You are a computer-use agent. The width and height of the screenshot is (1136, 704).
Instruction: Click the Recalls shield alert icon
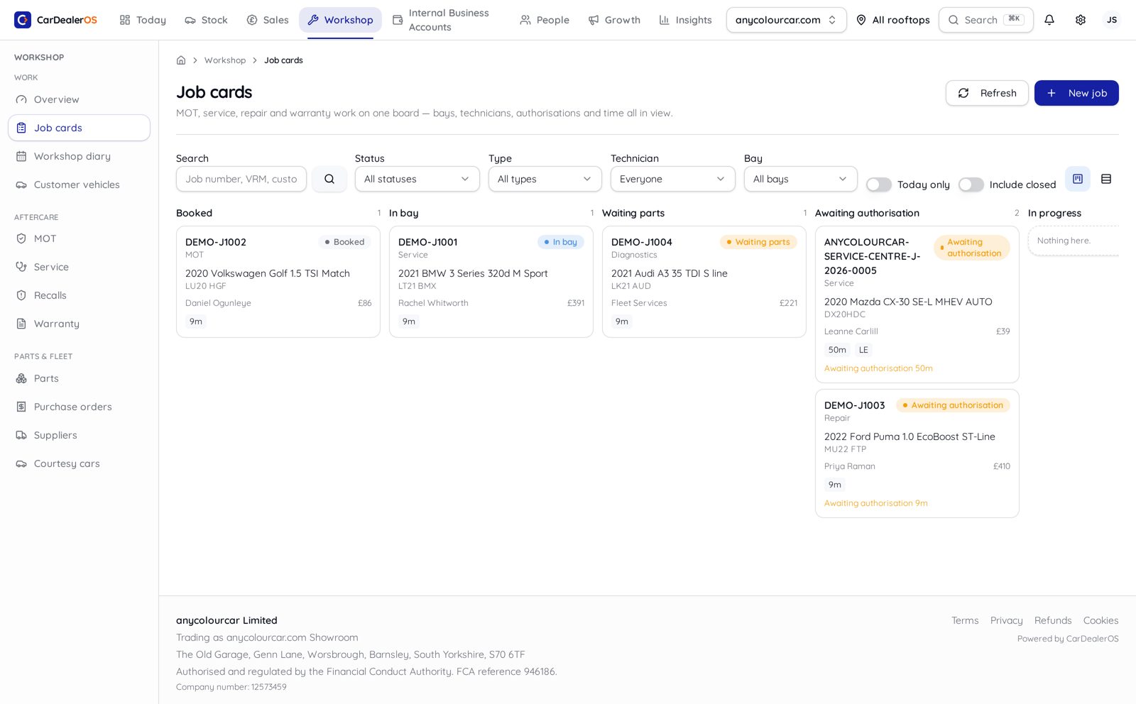pos(21,295)
